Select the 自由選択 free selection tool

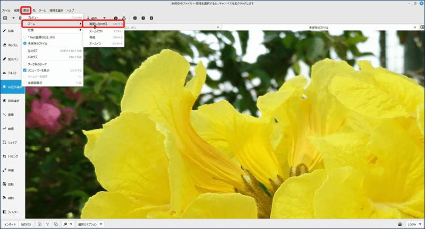coord(12,101)
